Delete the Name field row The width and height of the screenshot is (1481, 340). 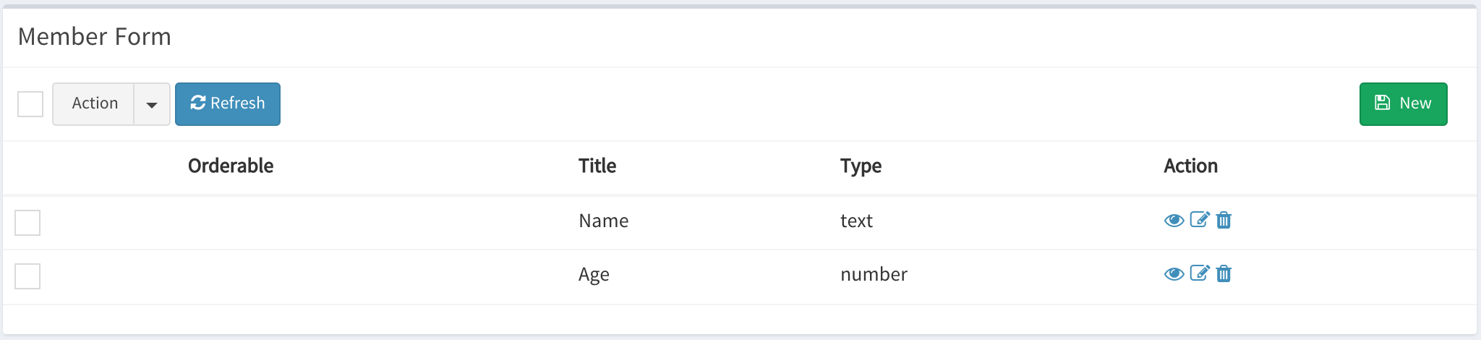1224,220
